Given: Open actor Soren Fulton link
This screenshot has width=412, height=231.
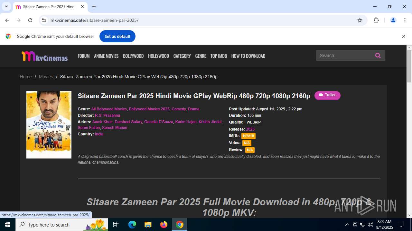Looking at the screenshot, I should pos(89,128).
